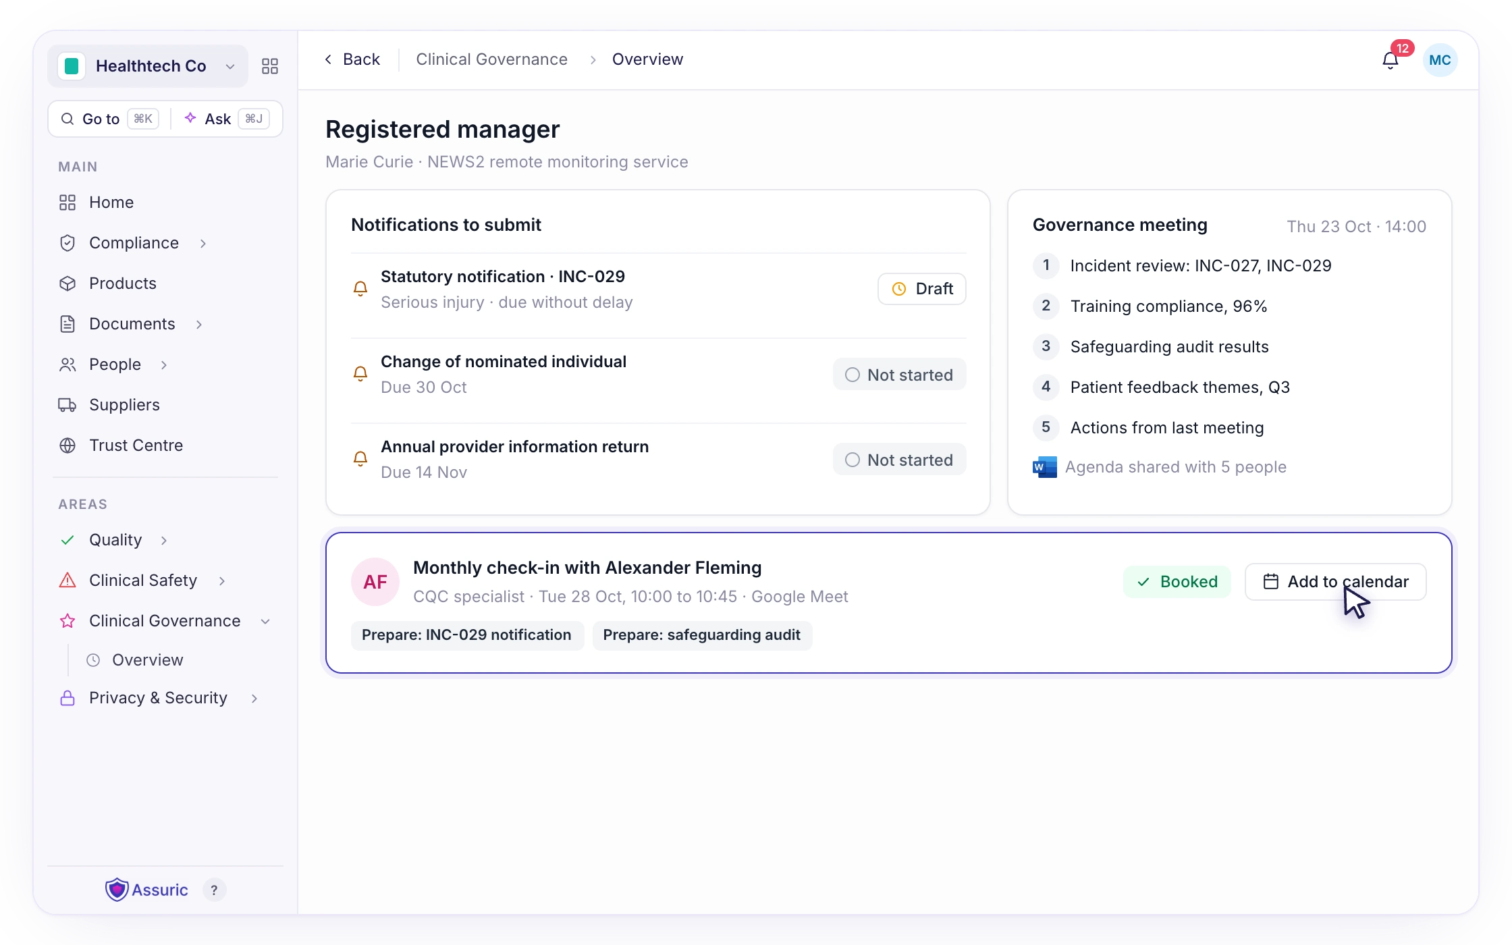Open the Go to search field
The height and width of the screenshot is (945, 1512).
pos(109,119)
